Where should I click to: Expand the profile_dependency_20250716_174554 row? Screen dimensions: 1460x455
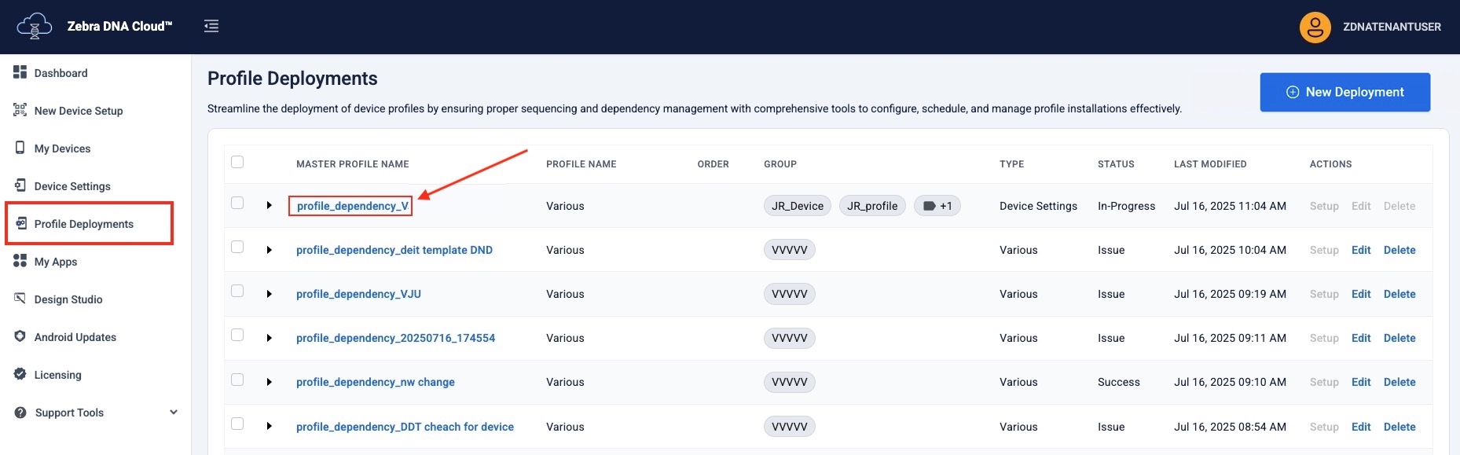pos(269,338)
